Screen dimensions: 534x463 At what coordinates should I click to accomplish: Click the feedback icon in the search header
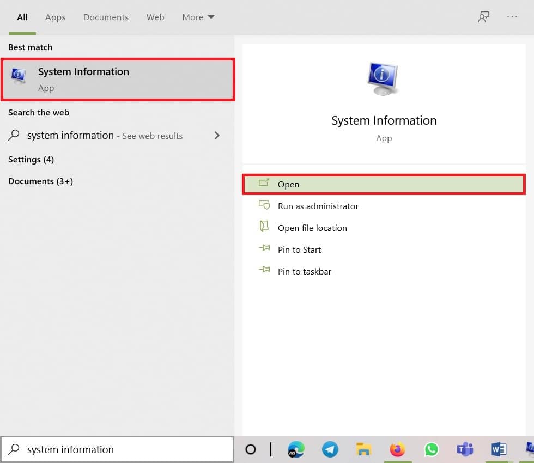click(483, 17)
